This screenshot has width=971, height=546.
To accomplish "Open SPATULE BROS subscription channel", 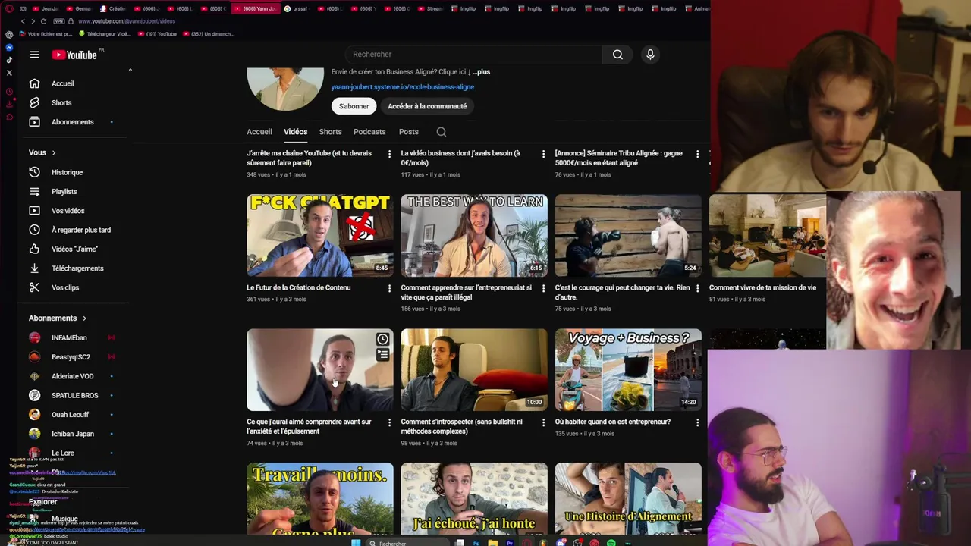I will click(x=73, y=395).
